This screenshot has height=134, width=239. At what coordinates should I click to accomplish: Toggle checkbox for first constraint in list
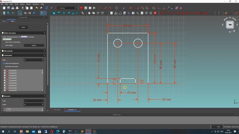(4, 71)
